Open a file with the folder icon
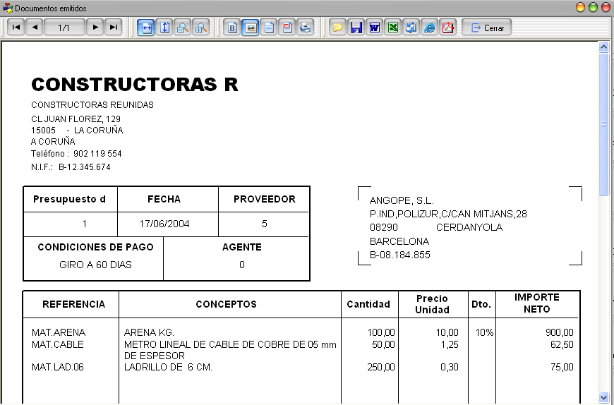This screenshot has width=614, height=405. pyautogui.click(x=337, y=28)
